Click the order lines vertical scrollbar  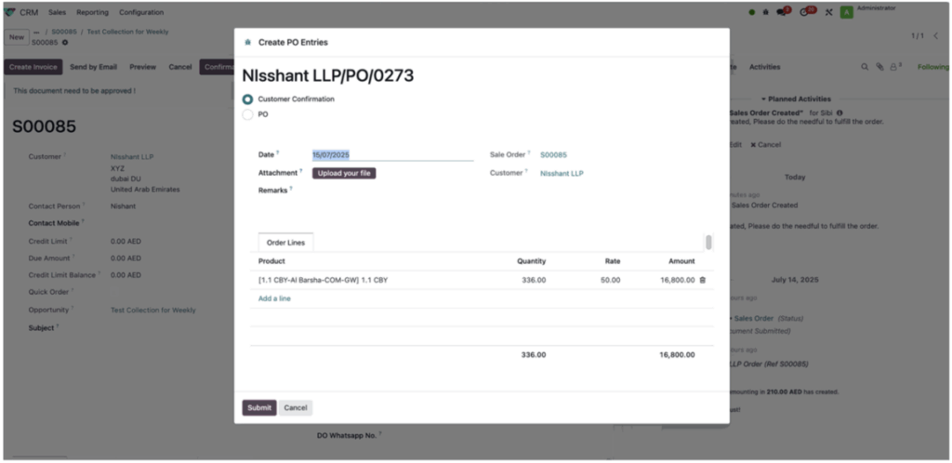708,243
